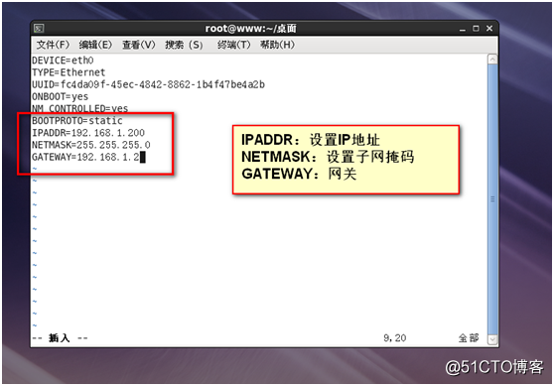Viewport: 554px width, 386px height.
Task: Click the 插入 mode indicator in status line
Action: coord(60,338)
